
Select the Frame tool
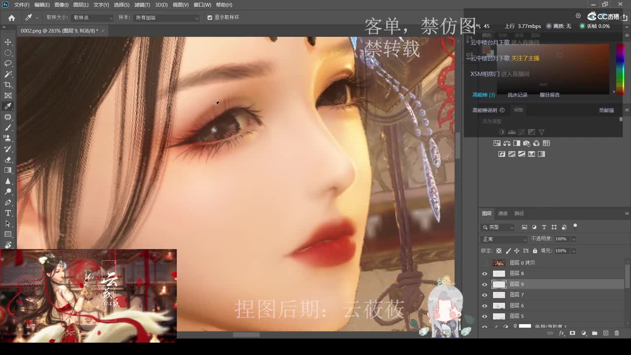[x=8, y=96]
